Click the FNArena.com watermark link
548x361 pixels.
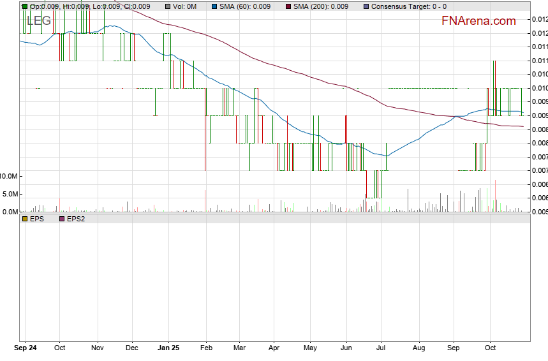coord(478,21)
